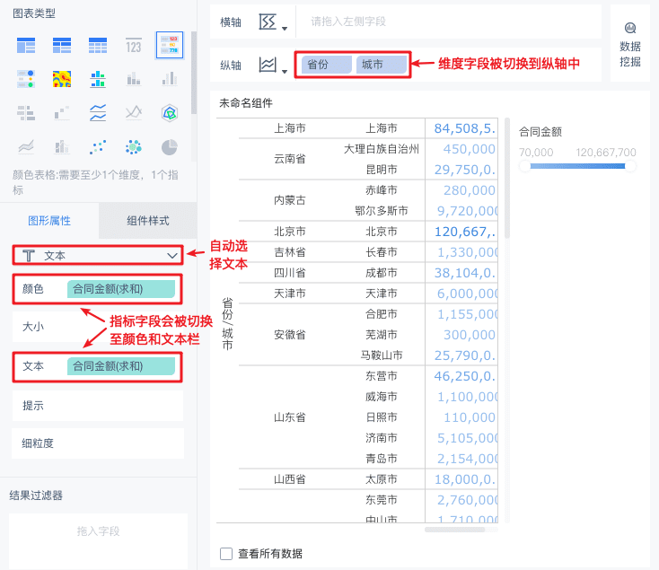Viewport: 659px width, 570px height.
Task: Click the chart type list vertical scrollbar
Action: point(194,72)
